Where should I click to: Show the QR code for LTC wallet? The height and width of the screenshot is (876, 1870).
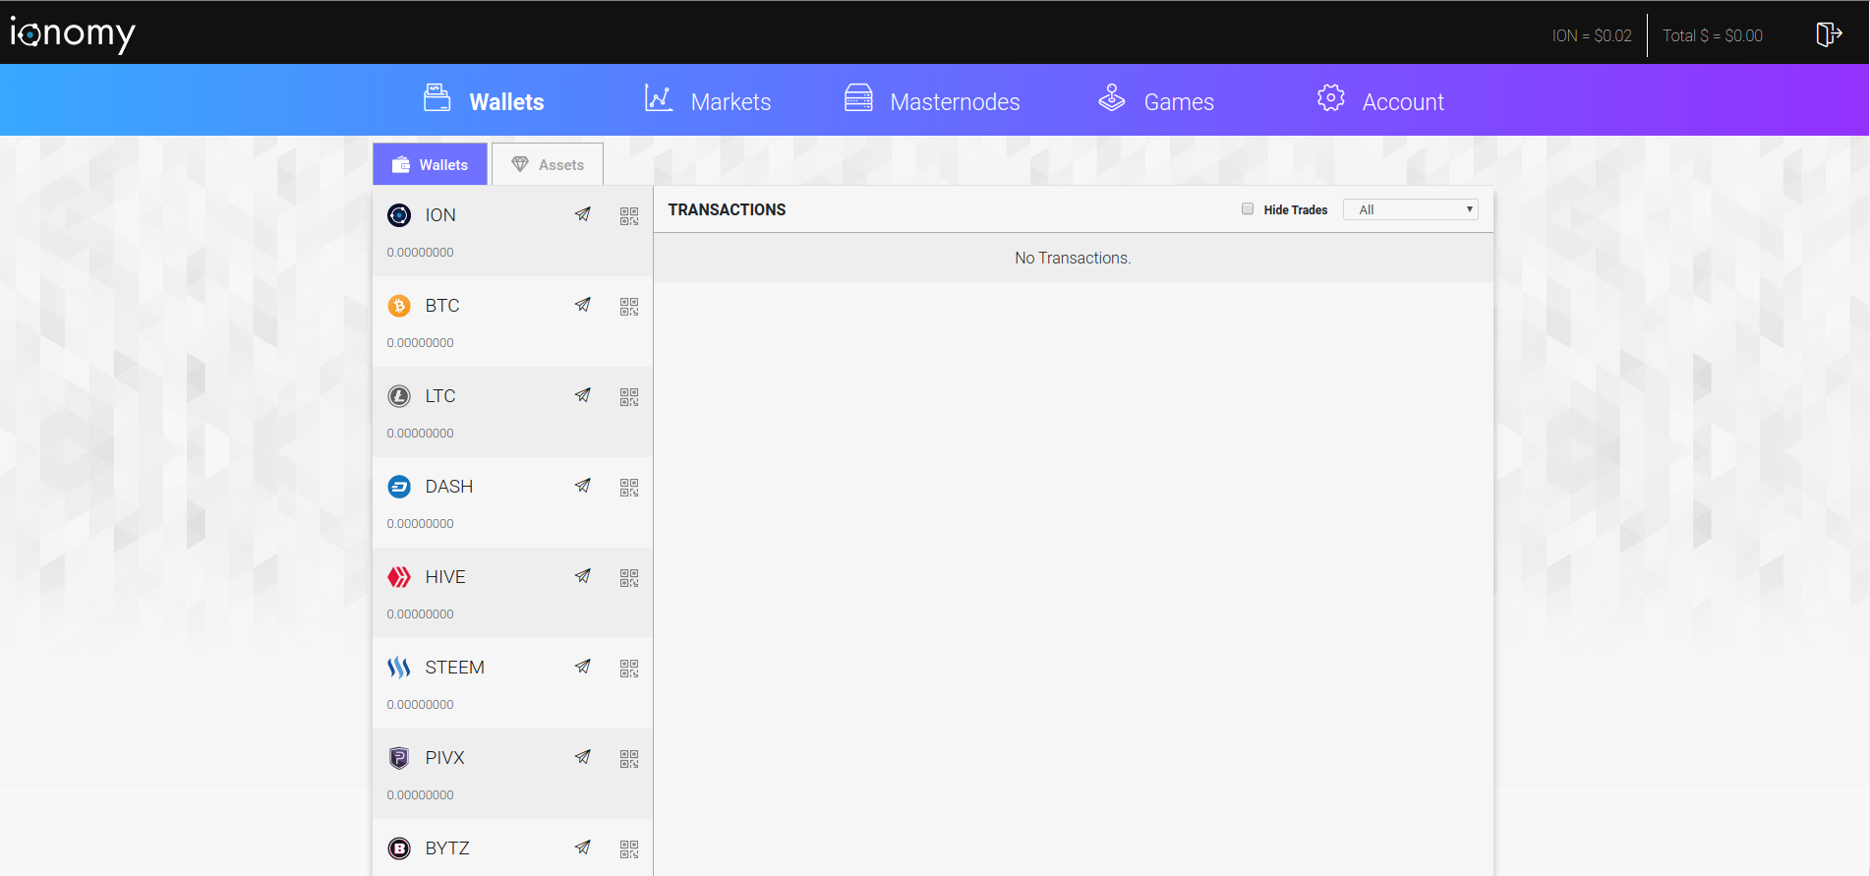(x=629, y=397)
